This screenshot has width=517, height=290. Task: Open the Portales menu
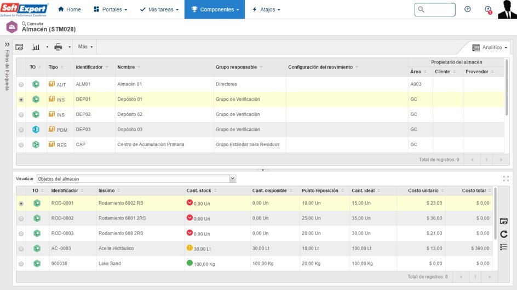tap(110, 9)
